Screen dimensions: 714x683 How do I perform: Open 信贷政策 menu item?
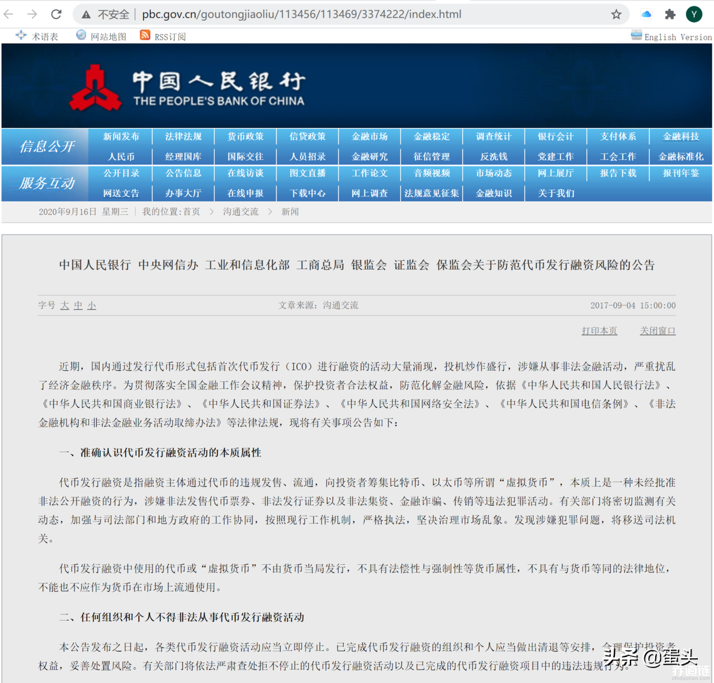coord(307,137)
